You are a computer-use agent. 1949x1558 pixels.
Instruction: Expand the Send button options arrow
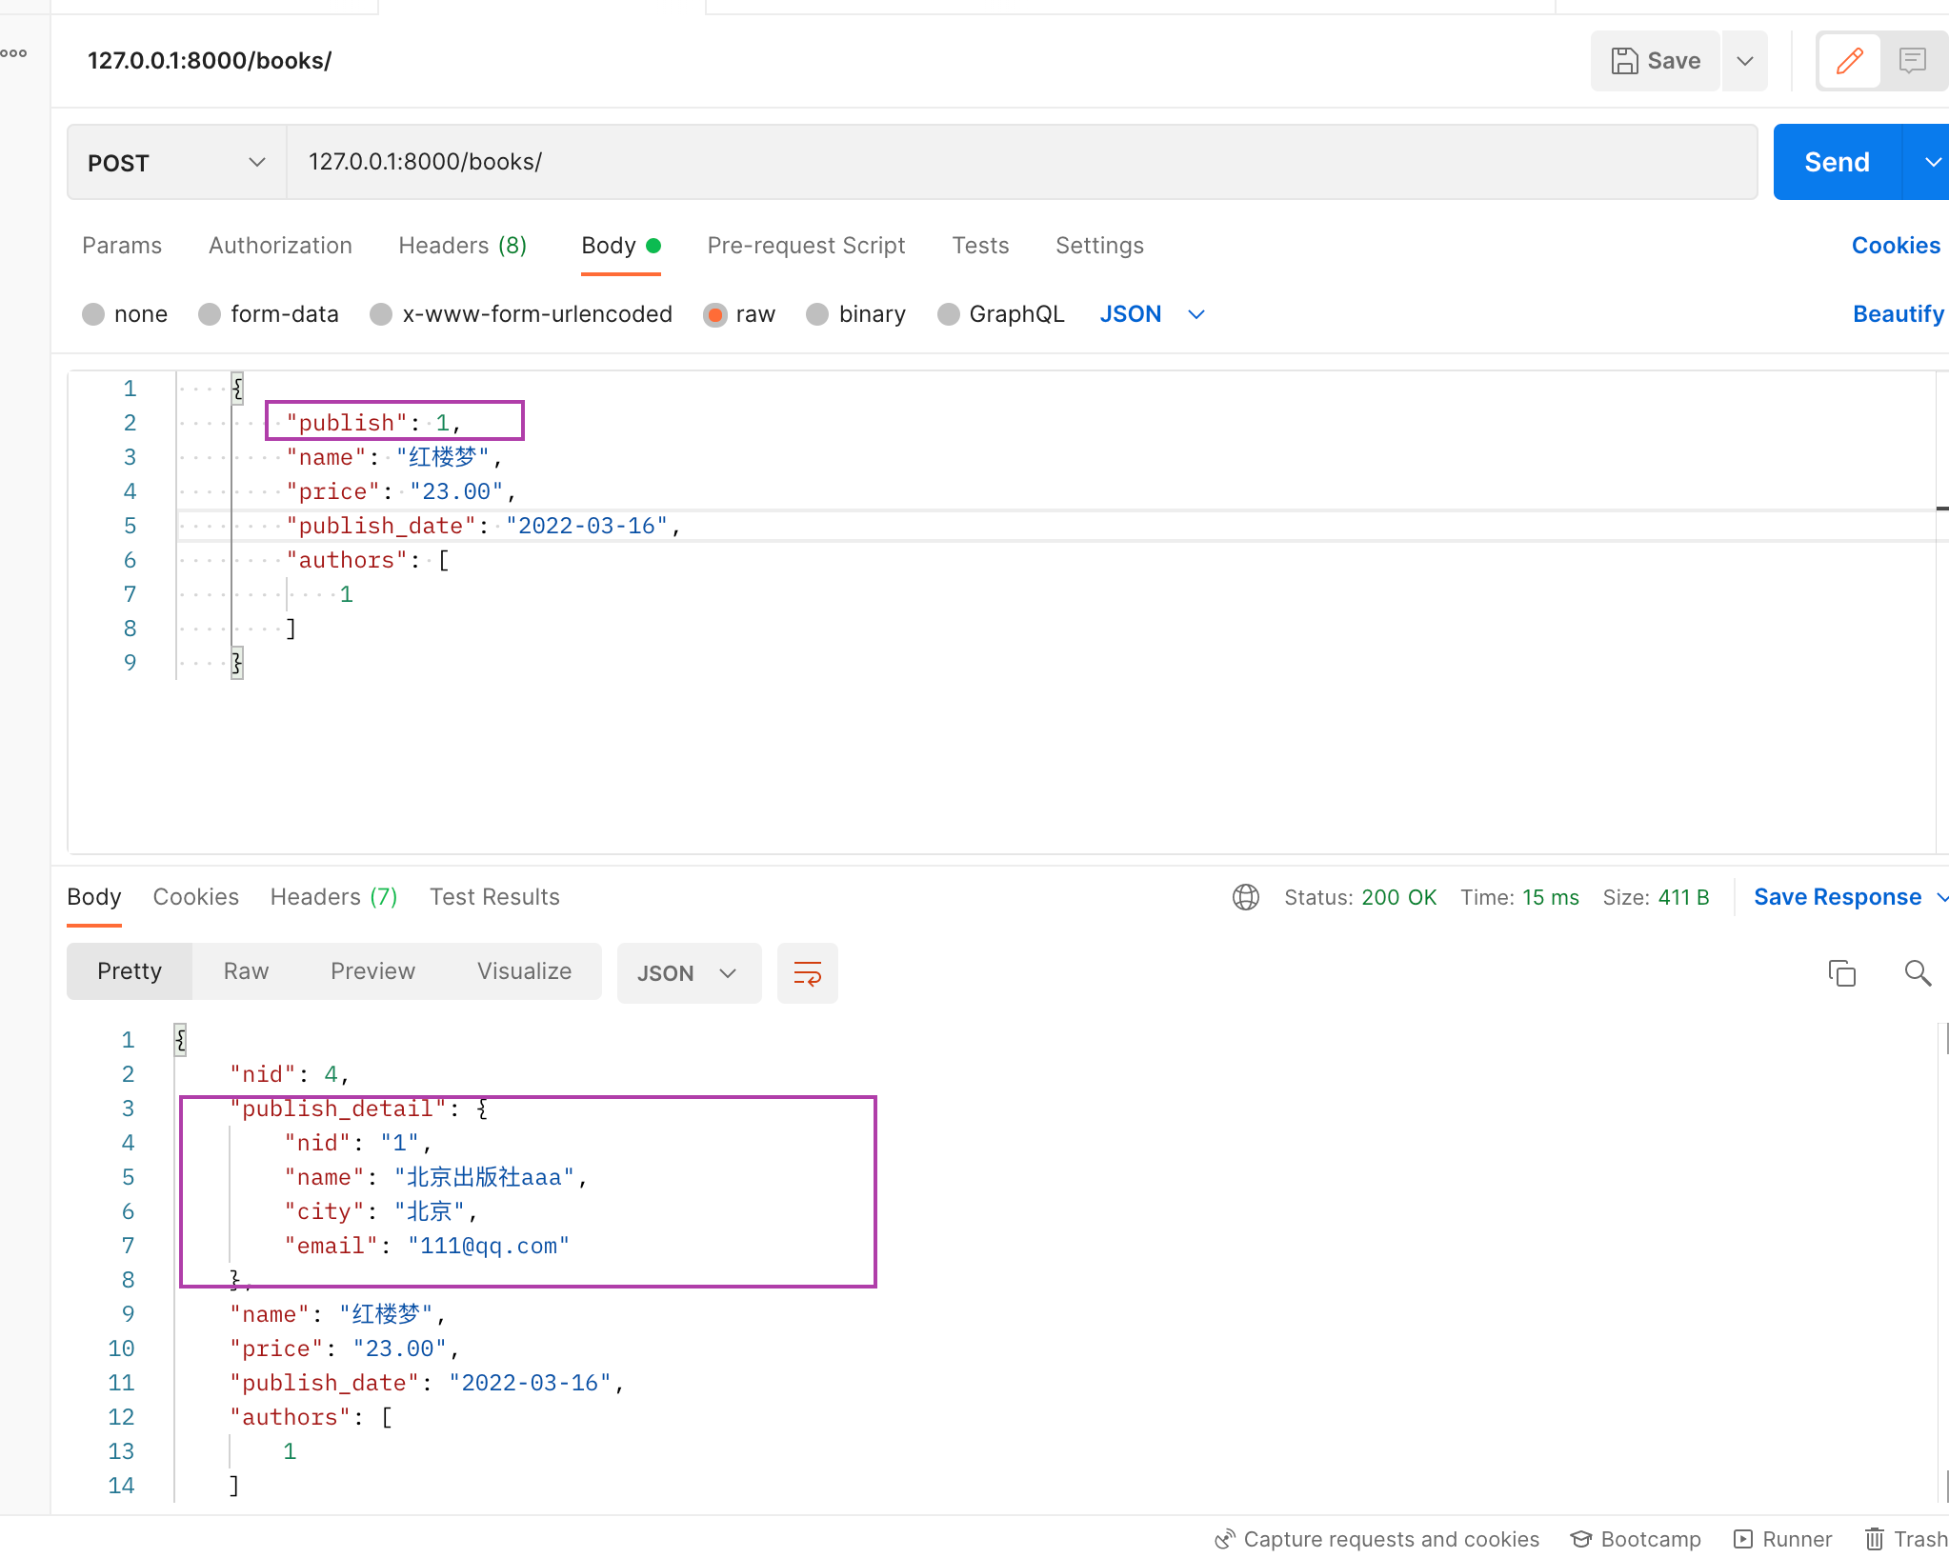coord(1928,162)
